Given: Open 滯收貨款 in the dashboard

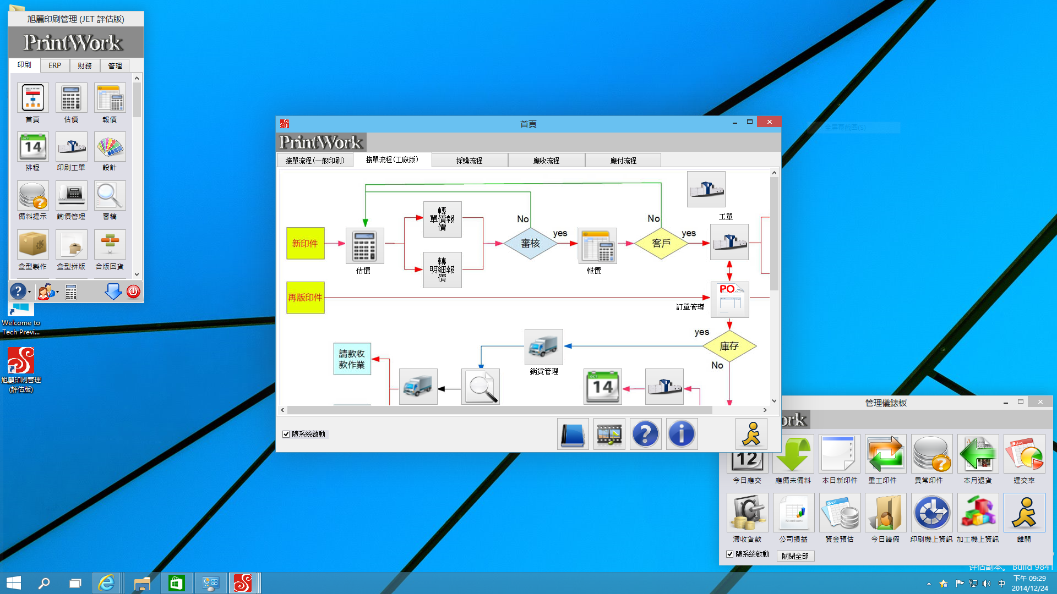Looking at the screenshot, I should 747,513.
